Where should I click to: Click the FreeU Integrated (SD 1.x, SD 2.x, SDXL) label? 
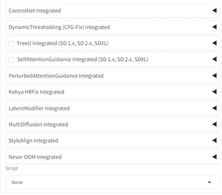coord(63,43)
